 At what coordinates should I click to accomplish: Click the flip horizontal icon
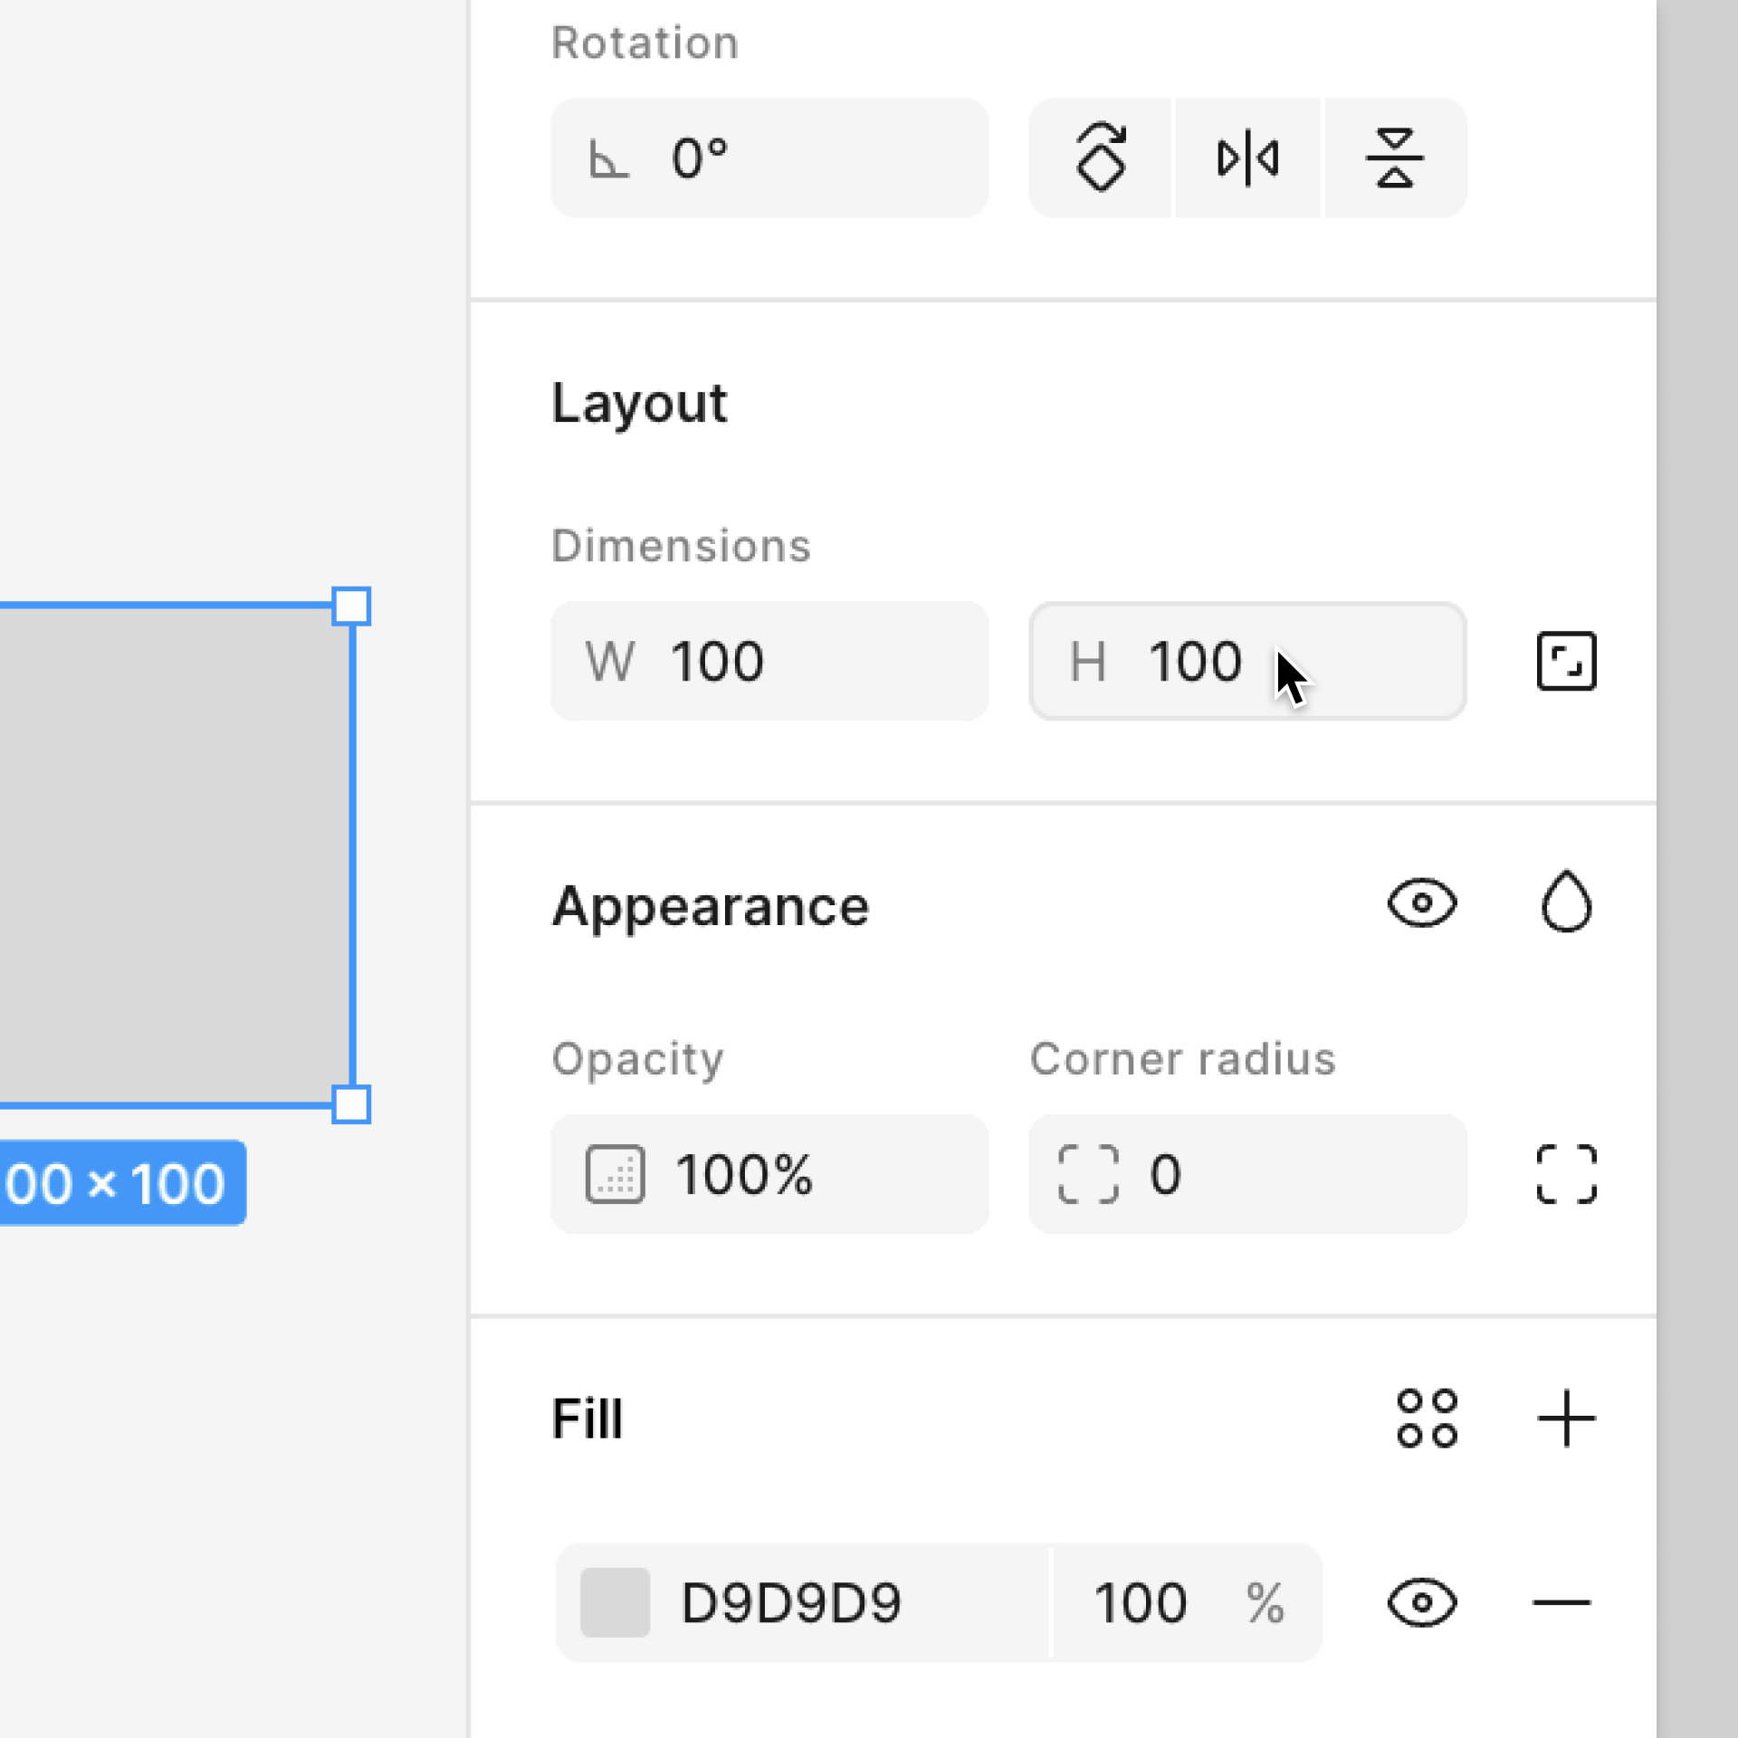[x=1247, y=158]
